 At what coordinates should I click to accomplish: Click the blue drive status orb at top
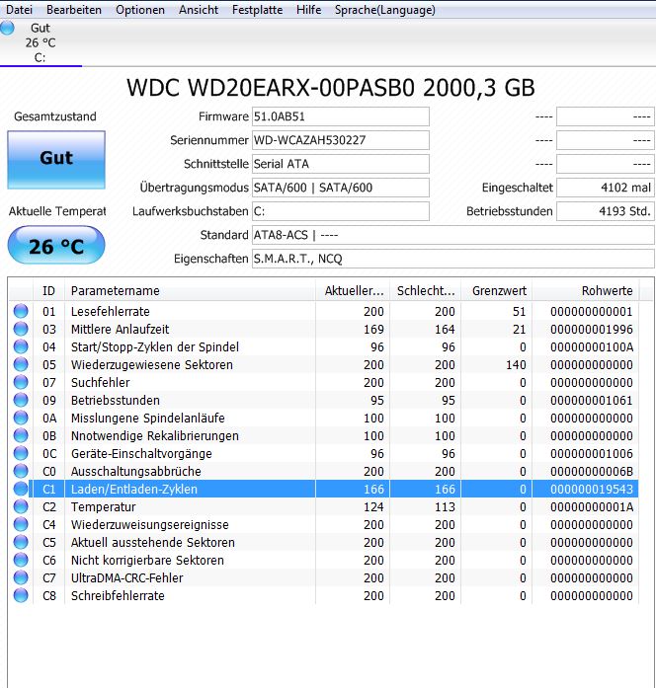click(x=7, y=28)
